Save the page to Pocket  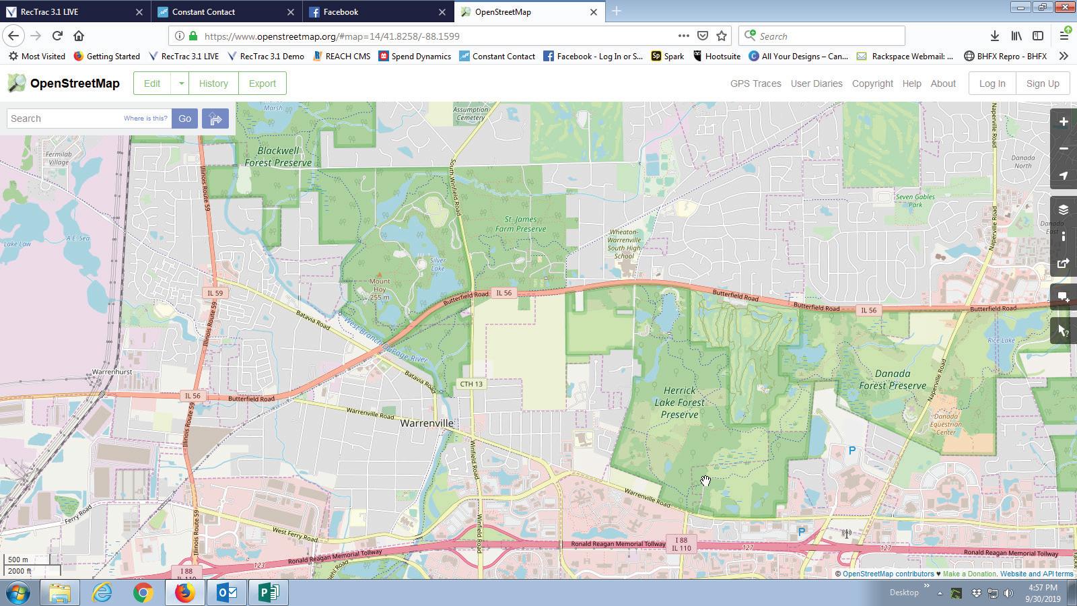pyautogui.click(x=702, y=36)
